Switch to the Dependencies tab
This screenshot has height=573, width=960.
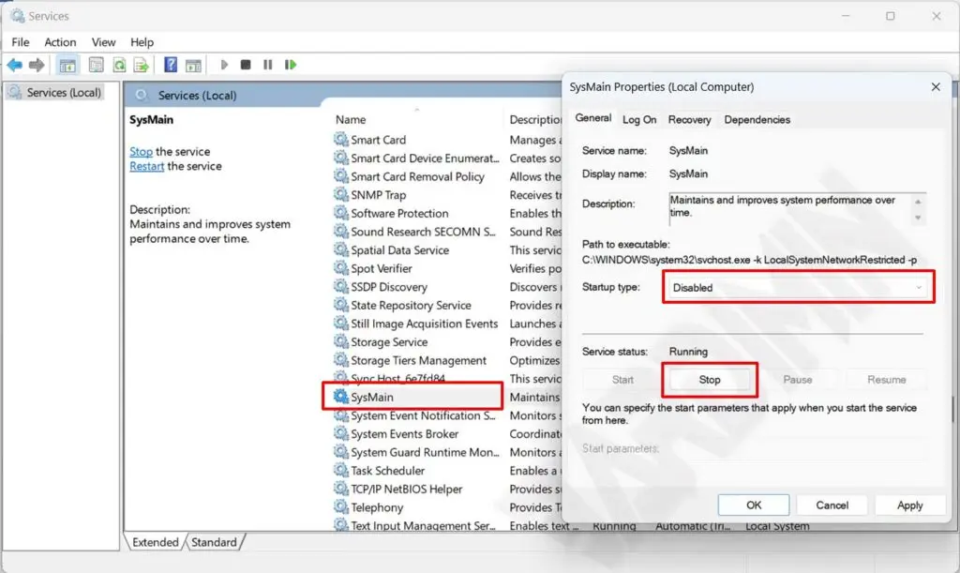757,119
